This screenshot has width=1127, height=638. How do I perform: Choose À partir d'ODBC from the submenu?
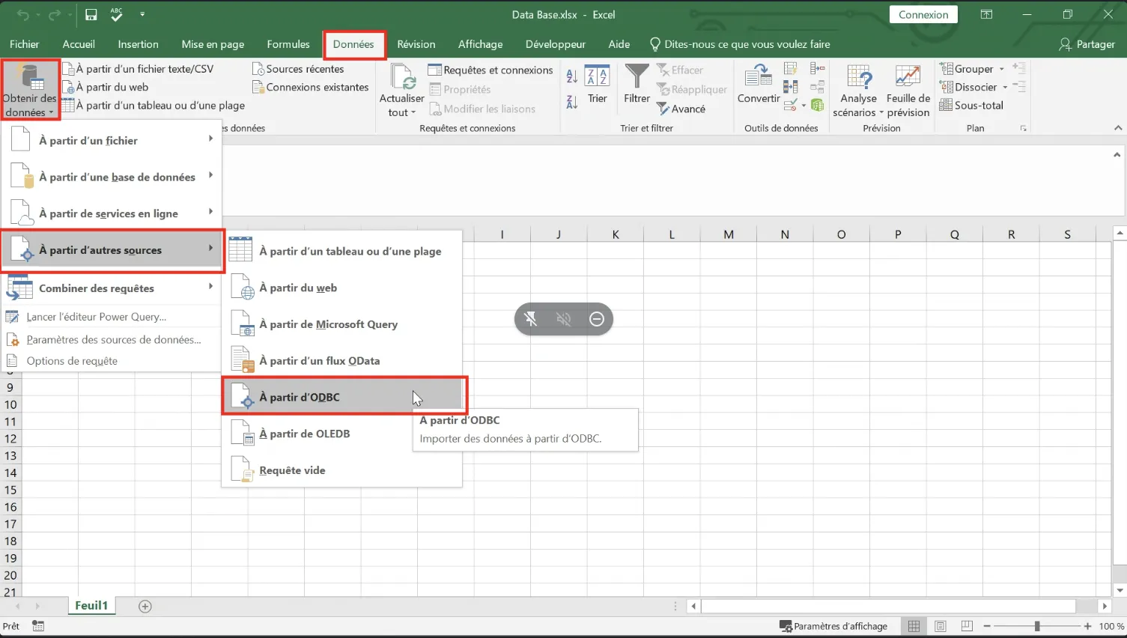coord(344,397)
